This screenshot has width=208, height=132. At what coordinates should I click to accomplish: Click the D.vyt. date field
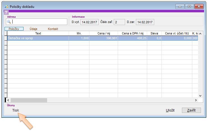coord(89,22)
